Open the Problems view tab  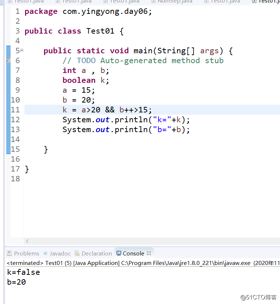pyautogui.click(x=23, y=253)
